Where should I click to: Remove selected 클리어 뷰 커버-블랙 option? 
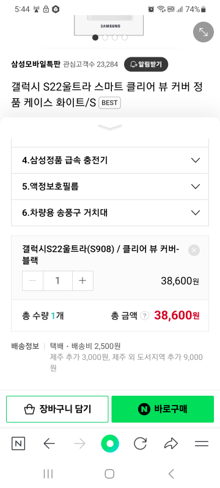[194, 250]
